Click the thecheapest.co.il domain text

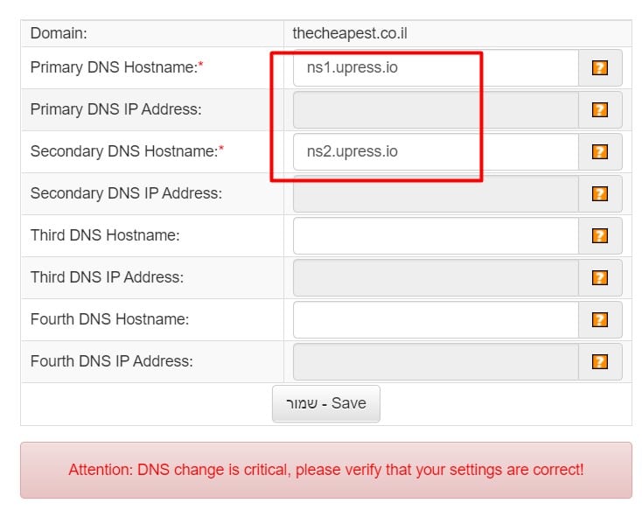pos(350,33)
